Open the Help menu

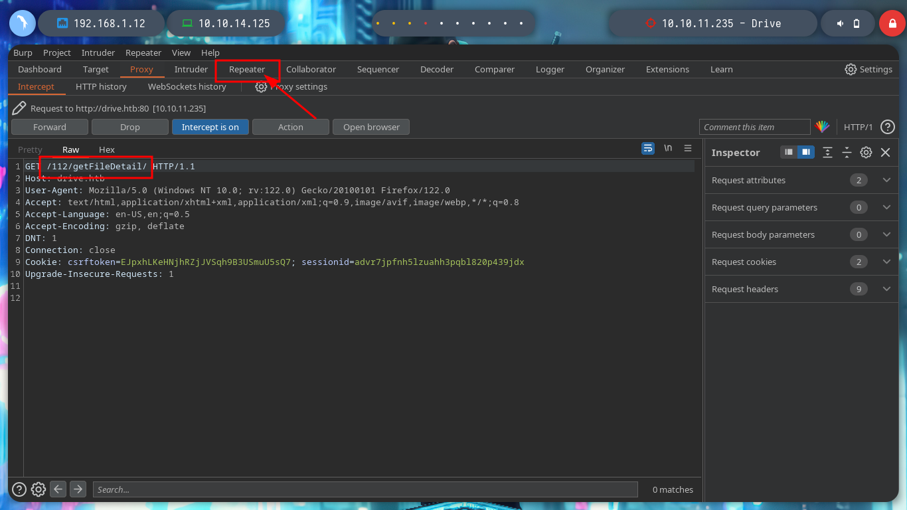210,52
